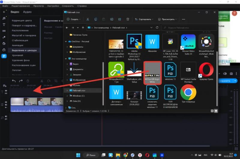Expand the 'Windows (C:)' tree node
240x159 pixels.
(x=67, y=96)
